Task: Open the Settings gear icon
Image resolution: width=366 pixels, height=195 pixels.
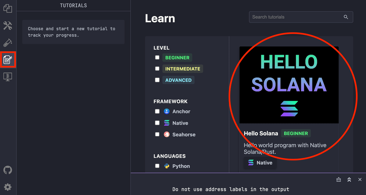Action: coord(8,187)
